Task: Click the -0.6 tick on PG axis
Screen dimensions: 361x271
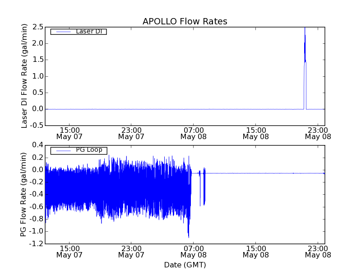Action: 37,207
